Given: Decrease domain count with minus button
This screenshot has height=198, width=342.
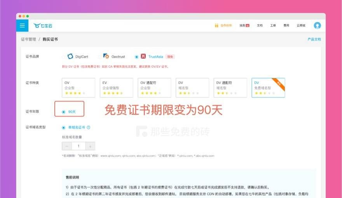Looking at the screenshot, I should click(67, 146).
